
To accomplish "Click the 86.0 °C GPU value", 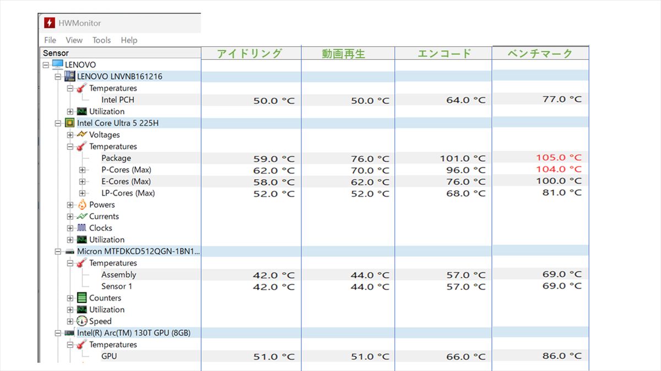I will click(562, 356).
